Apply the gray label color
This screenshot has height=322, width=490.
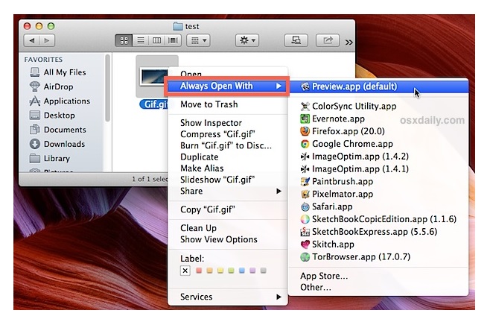264,271
